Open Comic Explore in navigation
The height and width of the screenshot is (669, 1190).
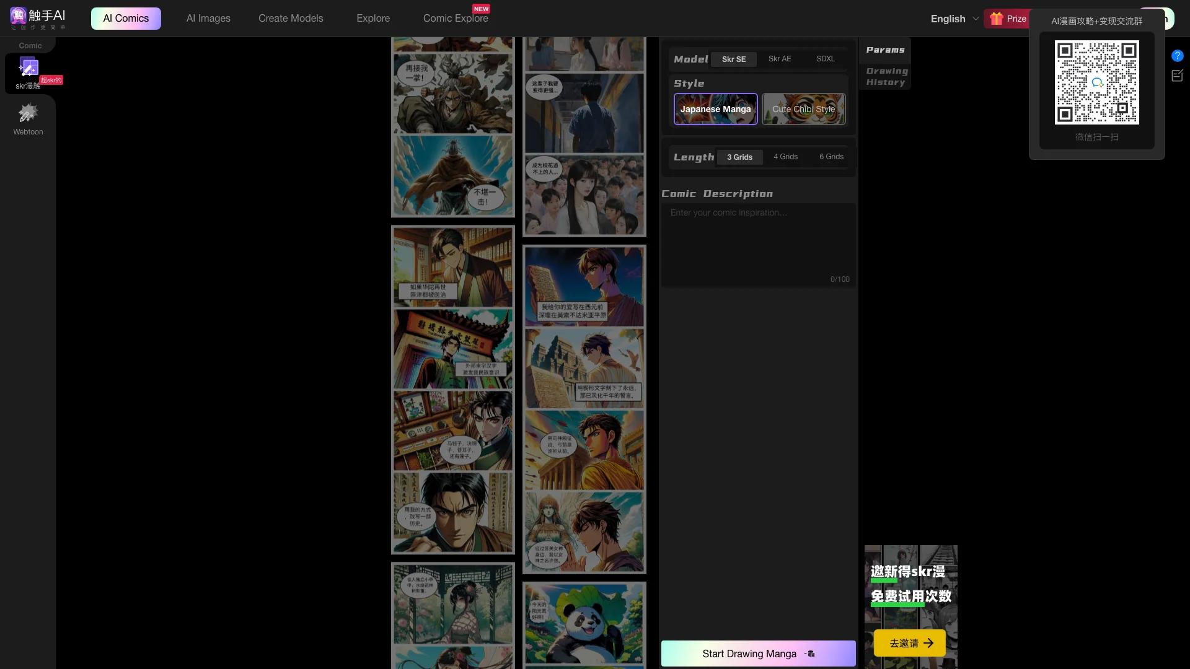point(456,19)
